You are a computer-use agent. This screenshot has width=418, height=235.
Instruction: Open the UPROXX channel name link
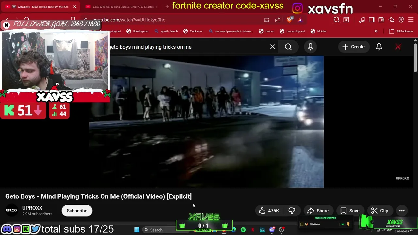[x=32, y=208]
